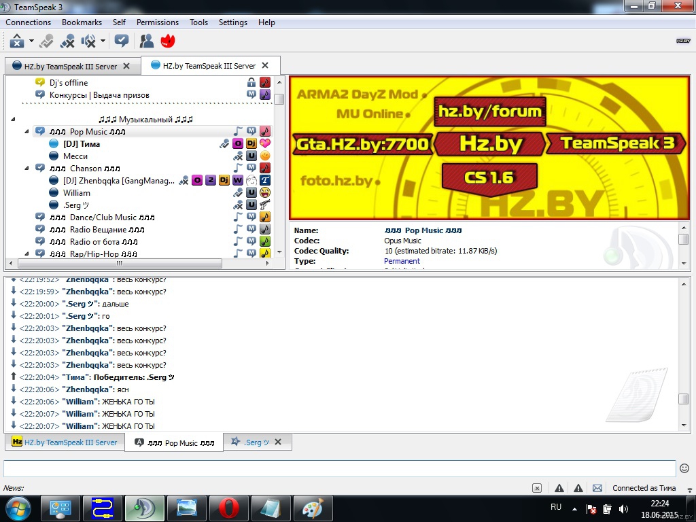Click the padlock icon on Dj's offline row
Viewport: 696px width, 522px height.
point(251,82)
